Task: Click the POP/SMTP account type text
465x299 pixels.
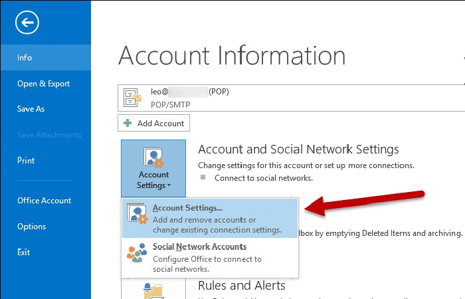Action: coord(171,105)
